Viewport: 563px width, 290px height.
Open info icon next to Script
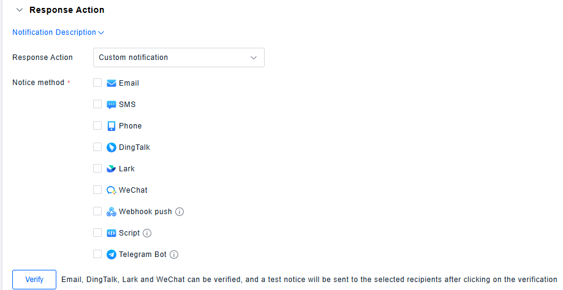[147, 233]
